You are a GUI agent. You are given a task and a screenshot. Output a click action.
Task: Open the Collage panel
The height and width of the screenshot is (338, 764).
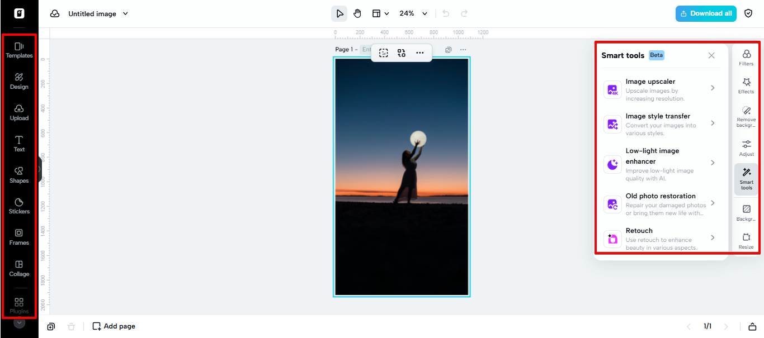(x=19, y=269)
